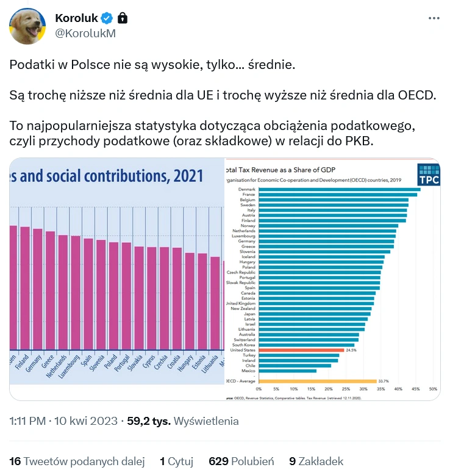450x470 pixels.
Task: Click the Denmark bar in the OECD chart
Action: pyautogui.click(x=340, y=189)
